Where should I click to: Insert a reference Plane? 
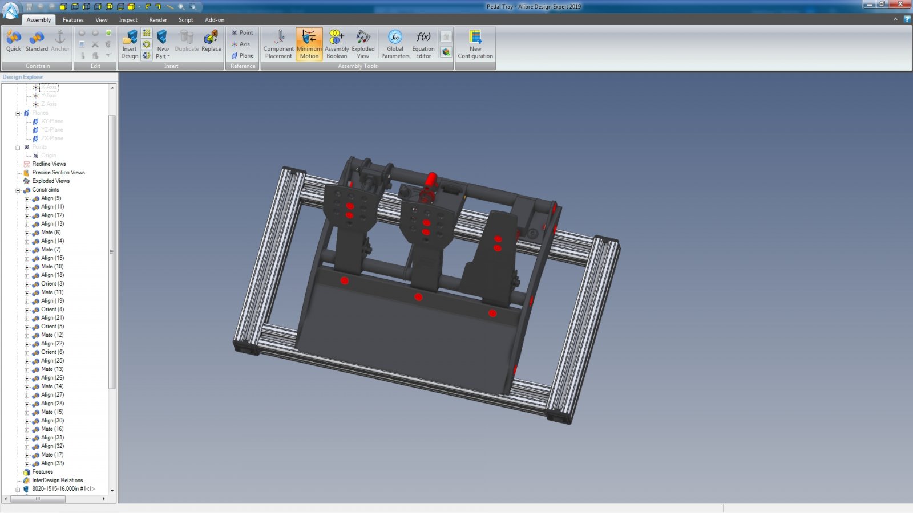pos(243,56)
